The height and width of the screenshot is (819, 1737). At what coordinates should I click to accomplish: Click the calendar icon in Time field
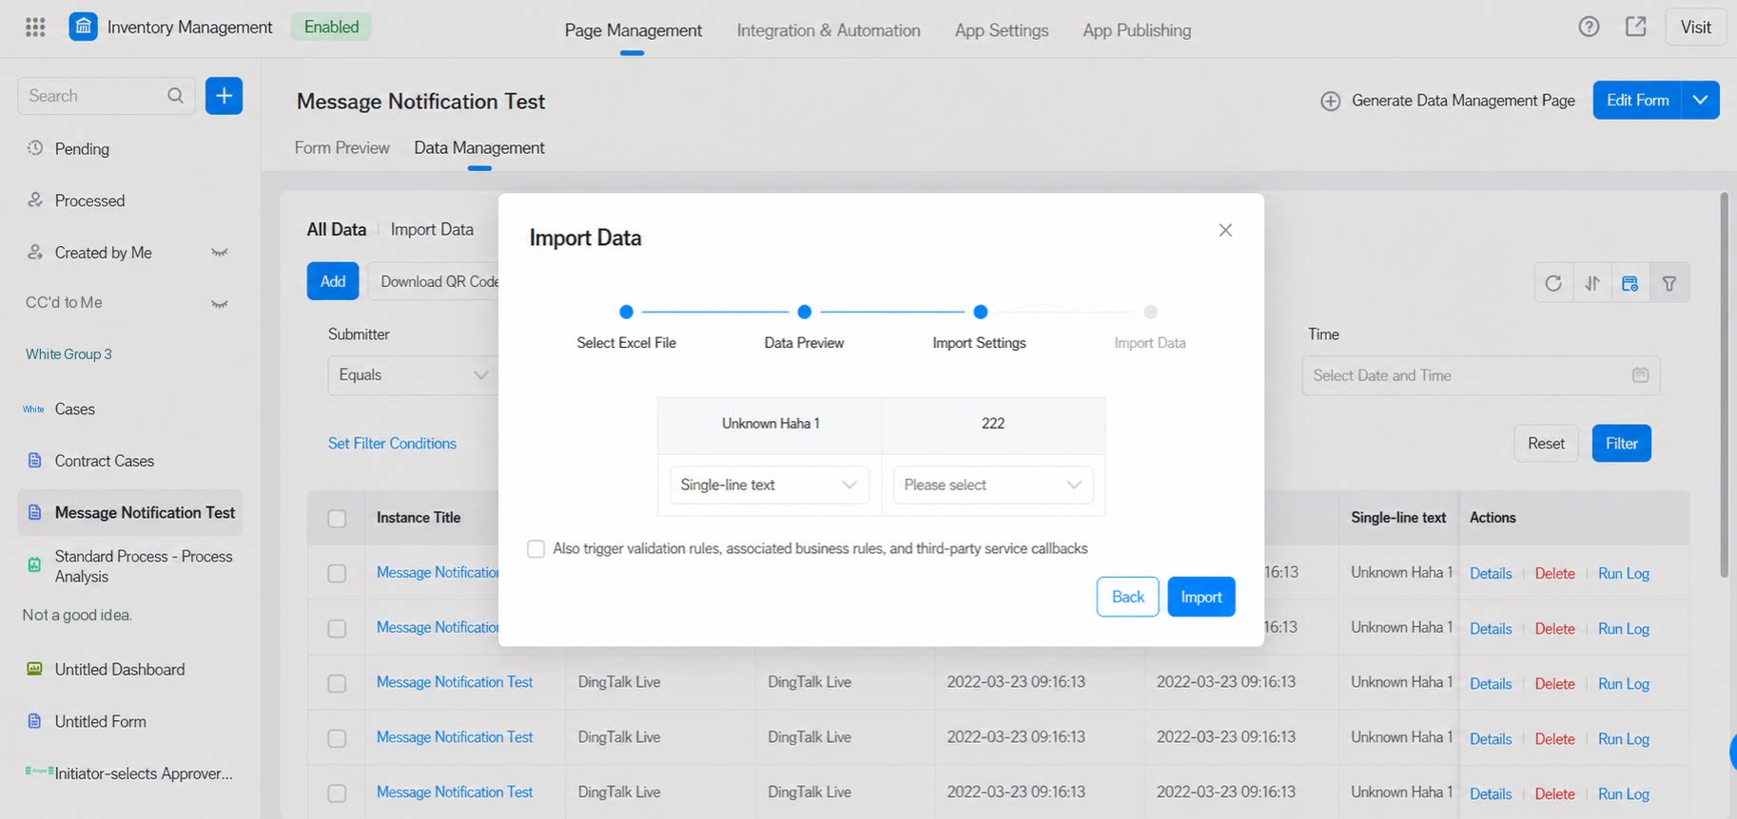pos(1640,375)
